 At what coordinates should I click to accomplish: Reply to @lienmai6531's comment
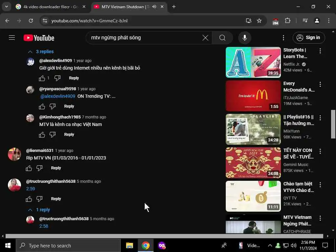56,168
